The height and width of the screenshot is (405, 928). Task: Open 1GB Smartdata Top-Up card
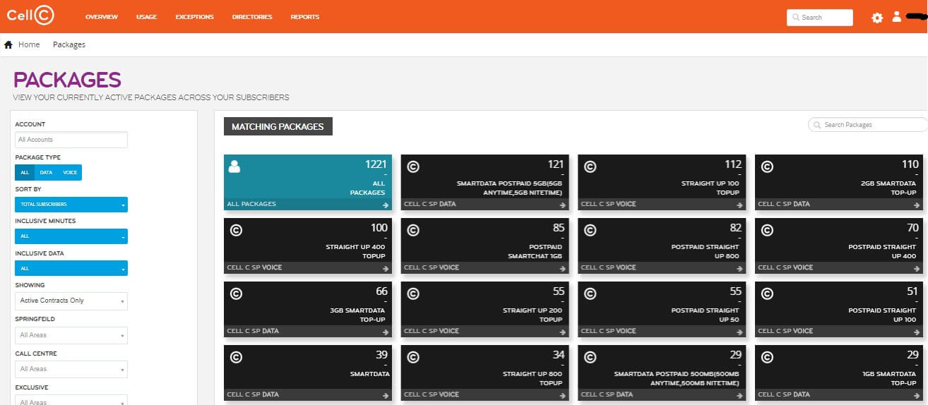pos(840,373)
